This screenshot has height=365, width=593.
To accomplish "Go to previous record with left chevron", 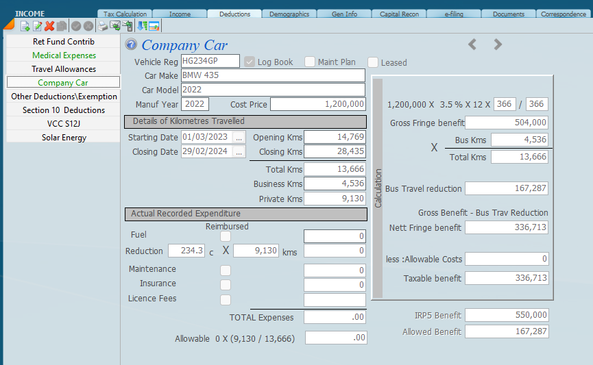I will 472,45.
